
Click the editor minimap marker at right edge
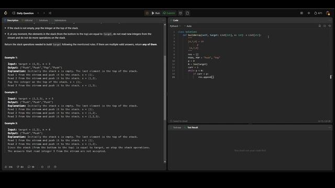[330, 77]
